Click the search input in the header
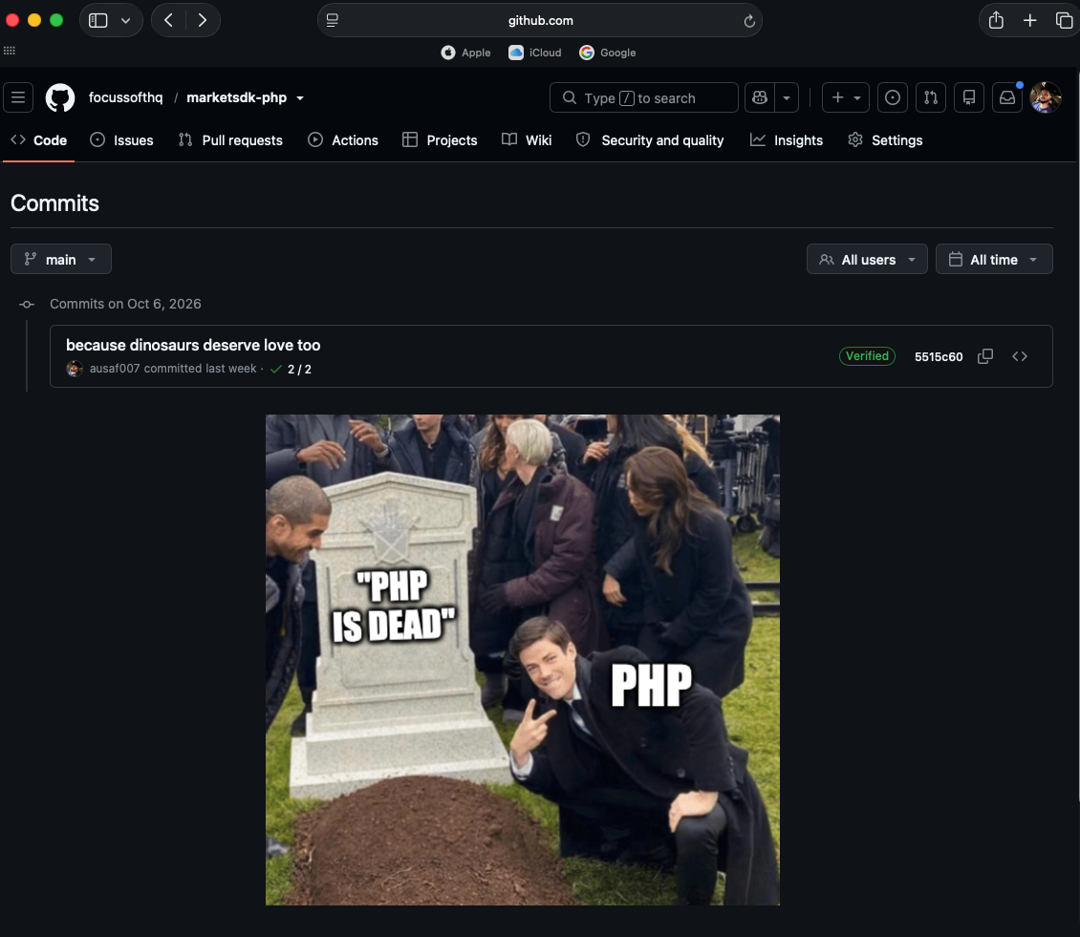Screen dimensions: 1080x937 pyautogui.click(x=644, y=97)
